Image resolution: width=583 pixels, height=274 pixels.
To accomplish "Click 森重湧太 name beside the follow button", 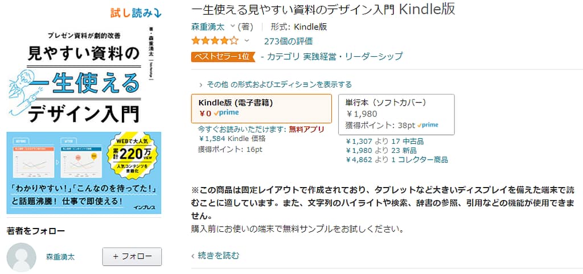I will pyautogui.click(x=60, y=257).
